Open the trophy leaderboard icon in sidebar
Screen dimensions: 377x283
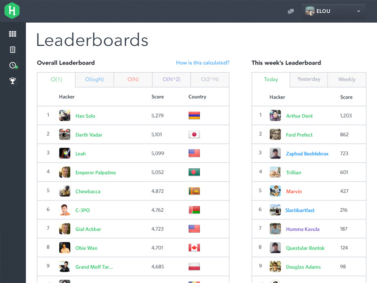[x=13, y=81]
